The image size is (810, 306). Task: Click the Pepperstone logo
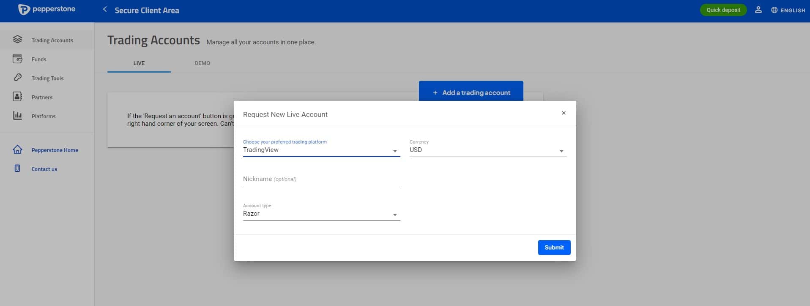[47, 9]
